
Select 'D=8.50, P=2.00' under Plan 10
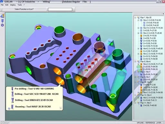150,85
